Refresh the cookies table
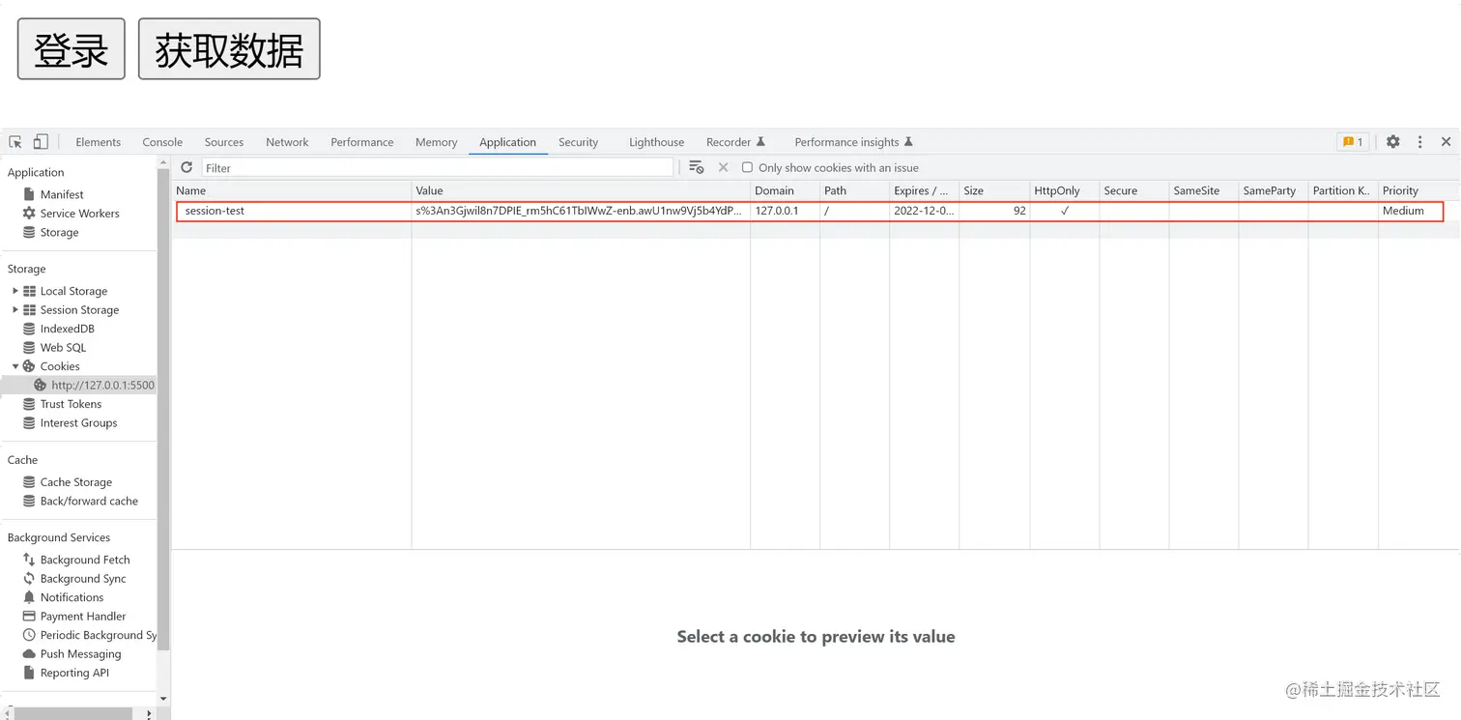 (x=186, y=167)
